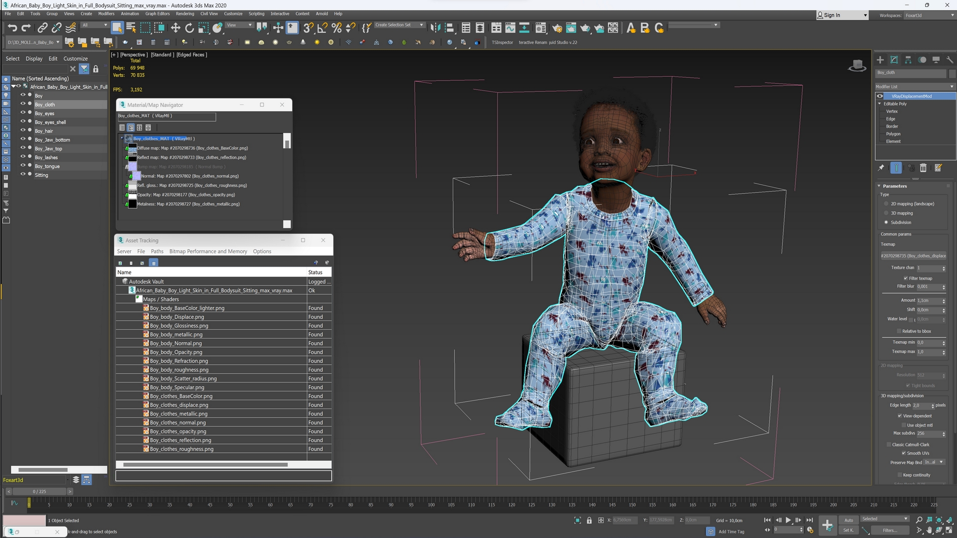Viewport: 957px width, 538px height.
Task: Click the Go to Start playback button
Action: tap(767, 520)
